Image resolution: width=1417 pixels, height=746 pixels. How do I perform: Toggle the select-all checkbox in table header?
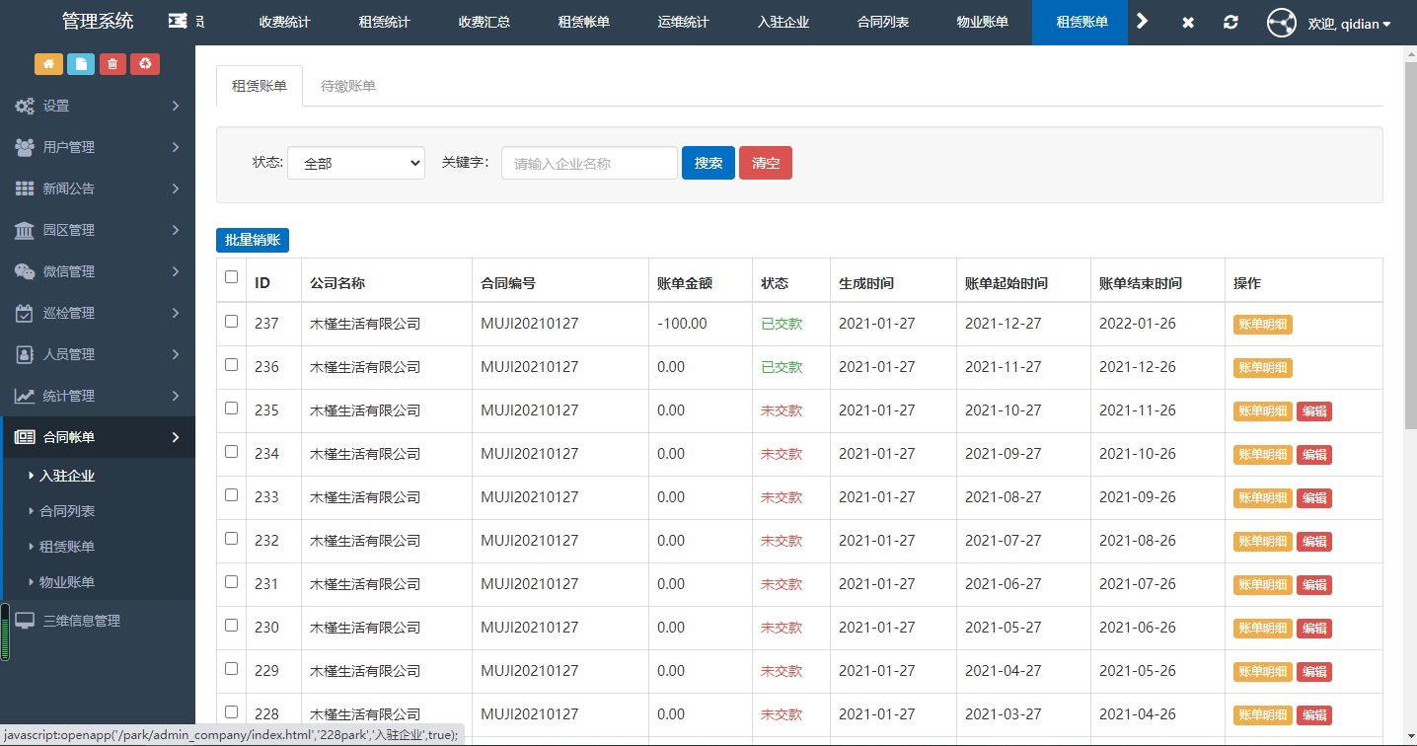(232, 277)
